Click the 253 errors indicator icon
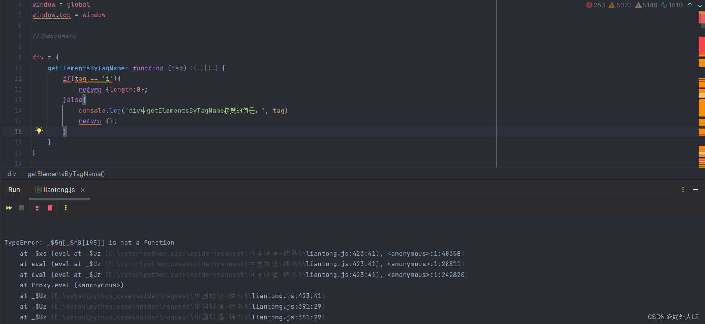705x324 pixels. (589, 5)
